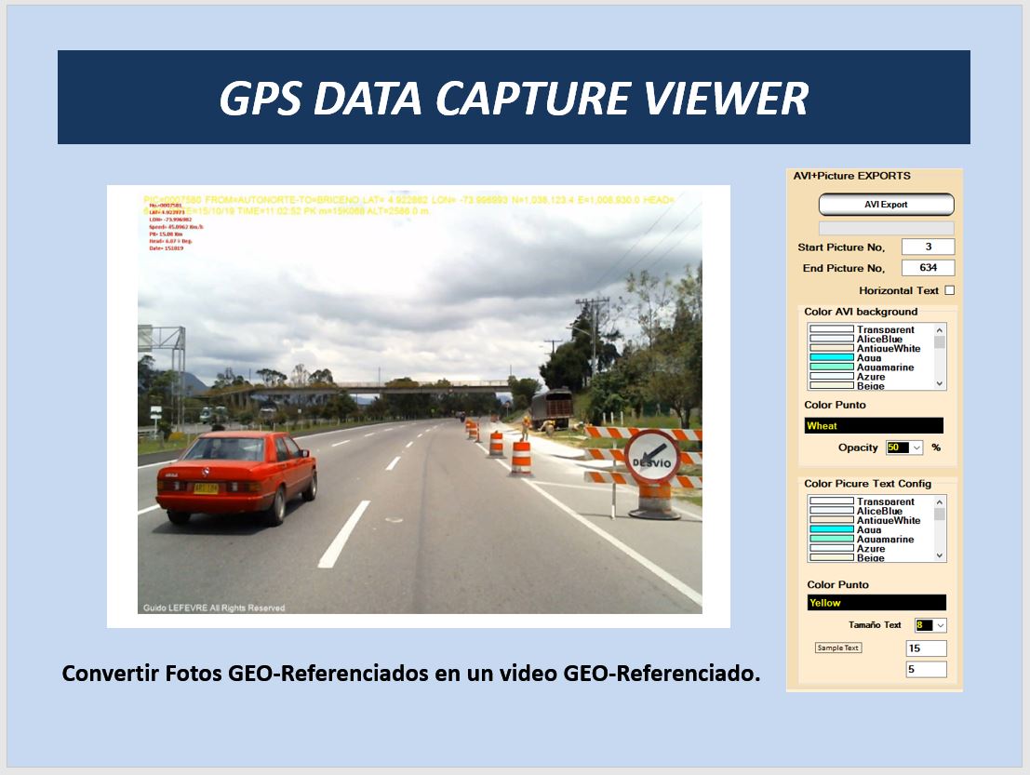Click the field containing value 5
This screenshot has width=1030, height=775.
tap(926, 669)
